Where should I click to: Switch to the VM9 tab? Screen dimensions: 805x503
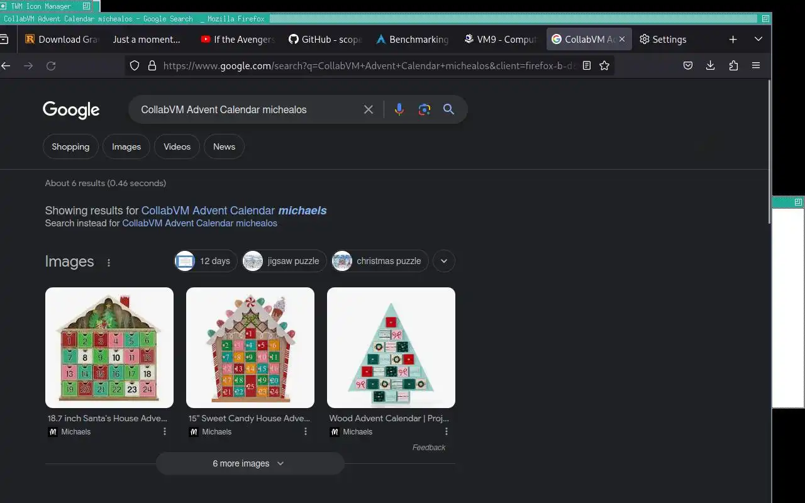(x=500, y=39)
